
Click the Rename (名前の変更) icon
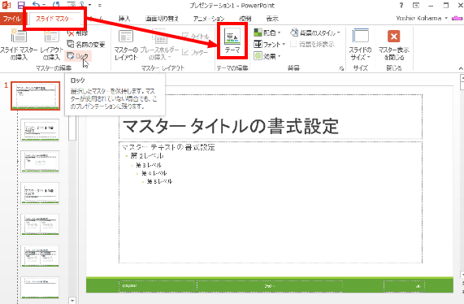click(71, 45)
